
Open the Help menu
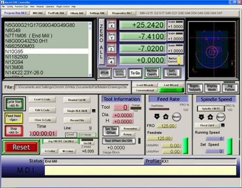pos(74,7)
